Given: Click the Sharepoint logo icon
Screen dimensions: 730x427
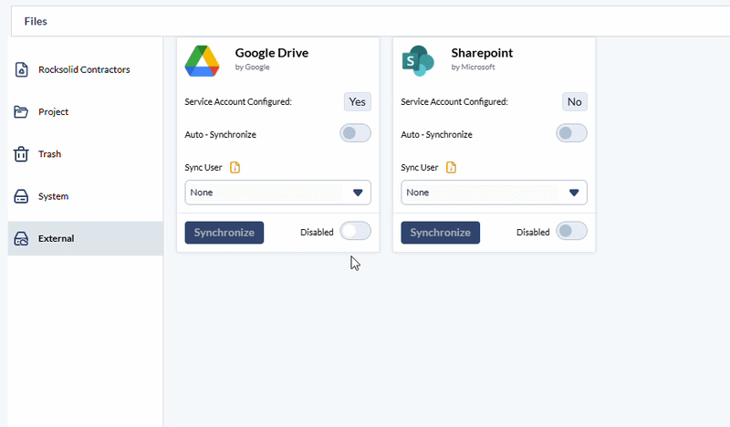Looking at the screenshot, I should [x=418, y=60].
